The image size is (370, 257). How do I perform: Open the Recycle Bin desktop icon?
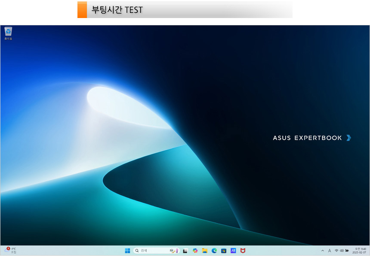(8, 32)
